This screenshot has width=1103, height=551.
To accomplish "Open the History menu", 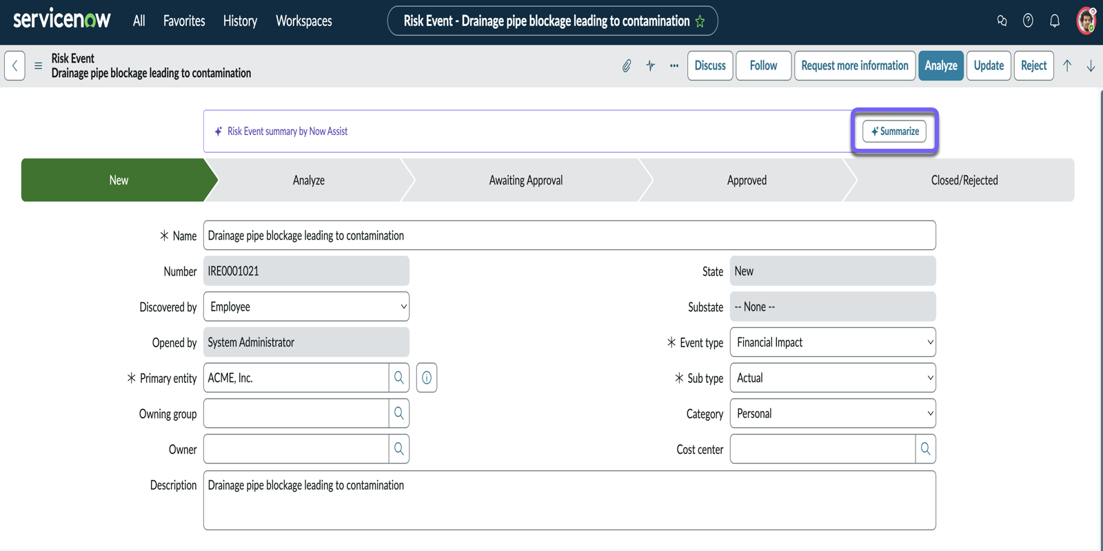I will [240, 21].
